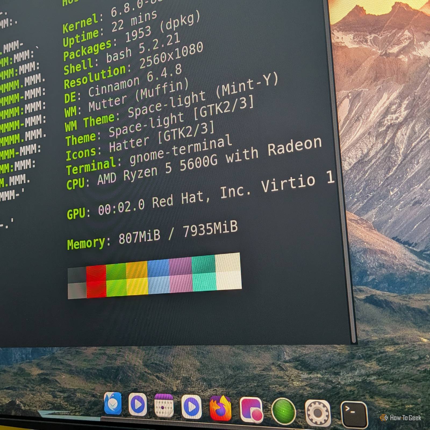Open Thunderbird mail from the dock
The image size is (430, 430).
click(x=113, y=403)
